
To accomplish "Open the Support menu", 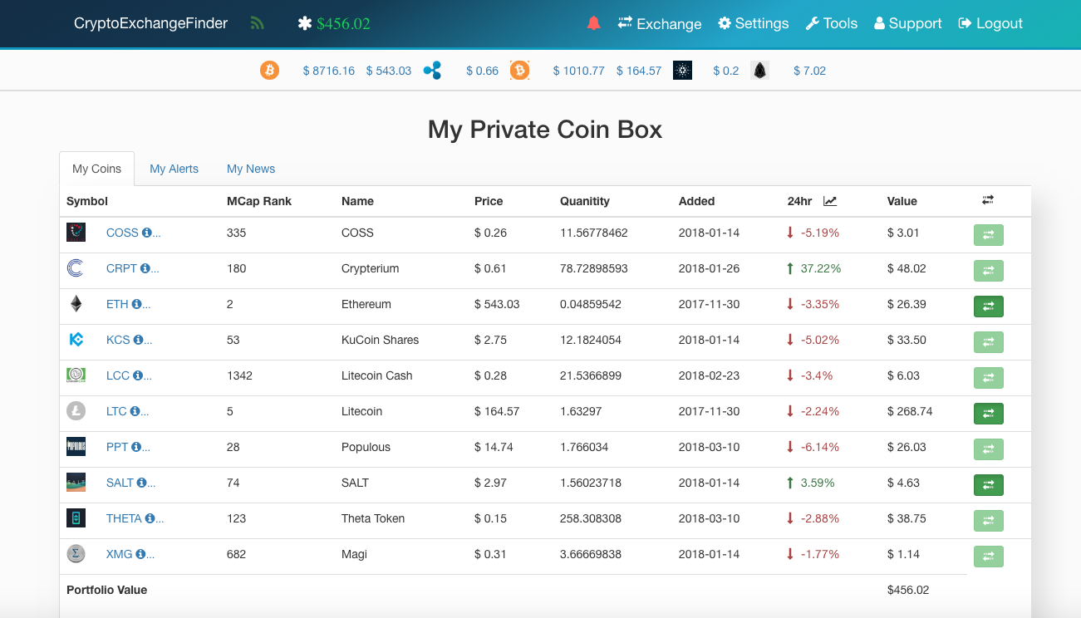I will 908,23.
